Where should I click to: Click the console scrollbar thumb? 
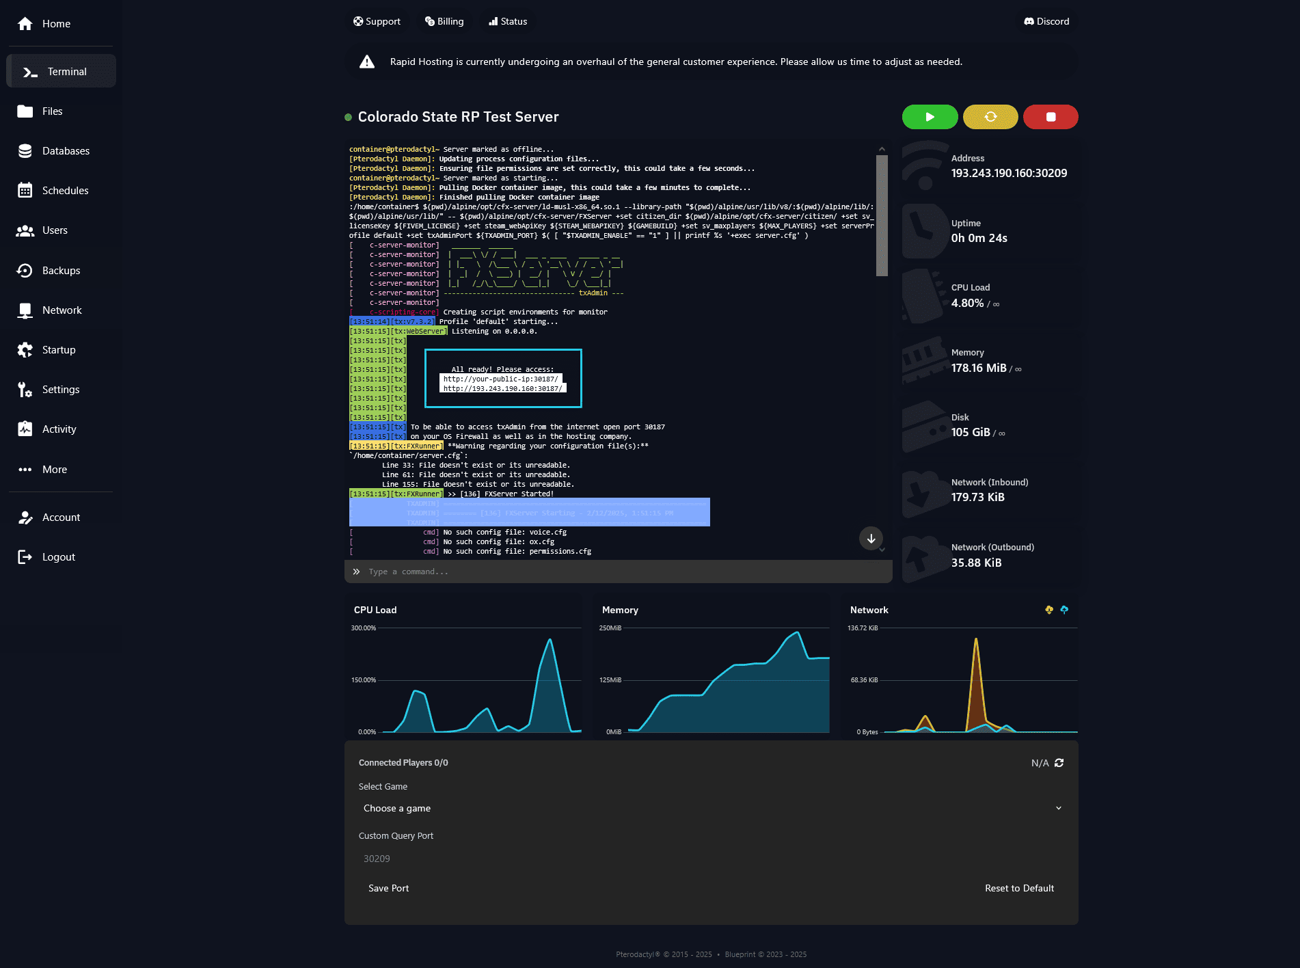point(882,215)
